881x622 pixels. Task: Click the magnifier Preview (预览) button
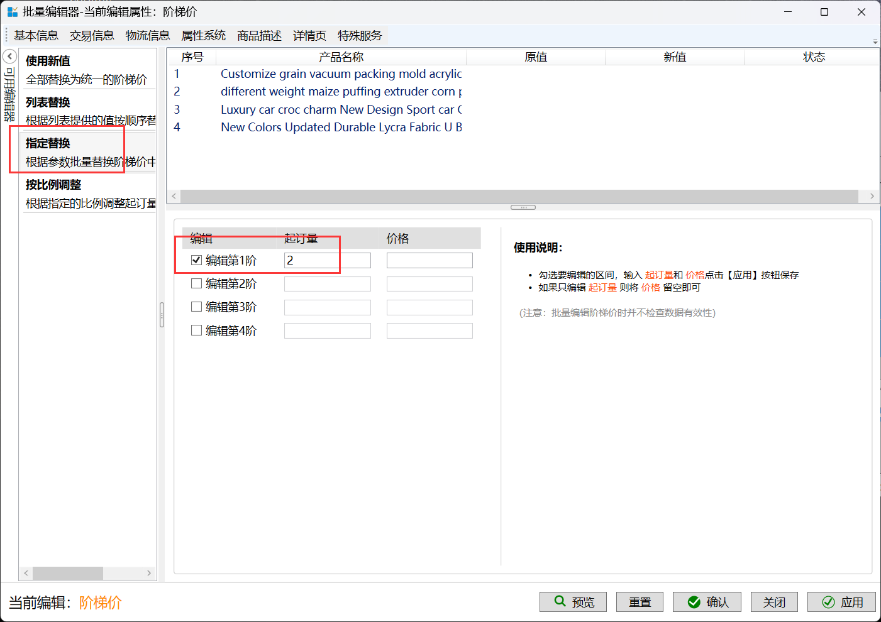pos(573,602)
